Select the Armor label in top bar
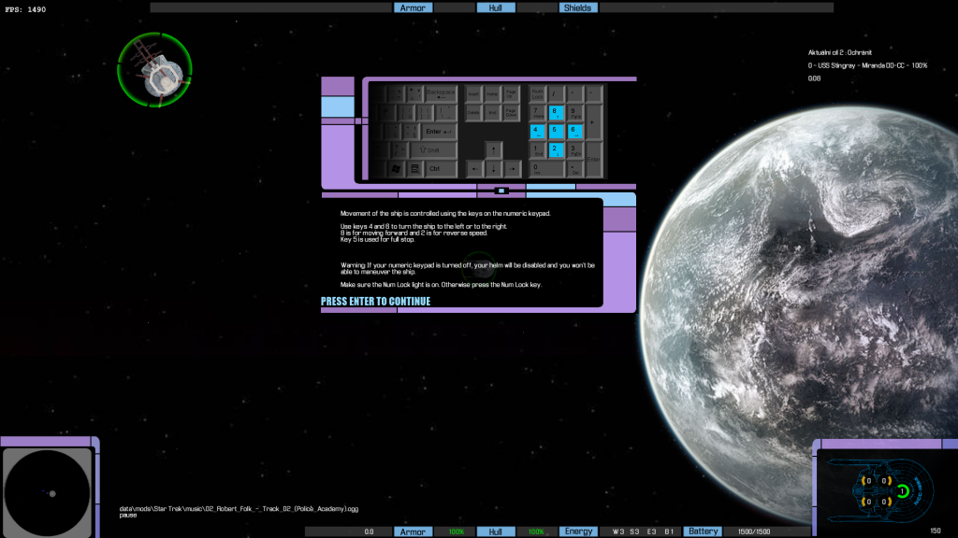The height and width of the screenshot is (538, 958). click(x=413, y=7)
